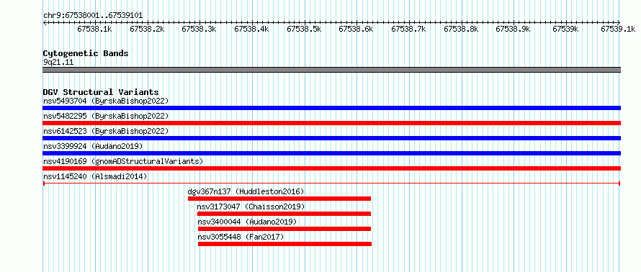641x272 pixels.
Task: Click the Cytogenetic Bands track title
Action: 86,53
